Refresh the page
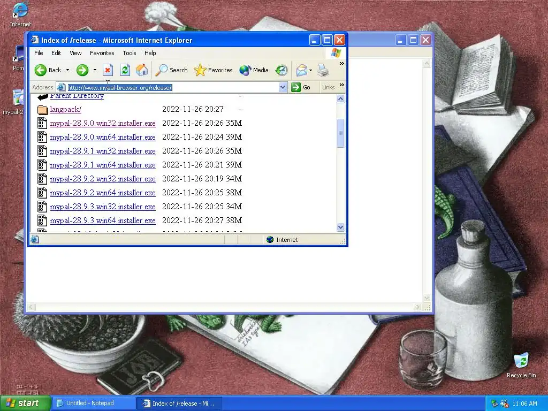548x411 pixels. pyautogui.click(x=125, y=70)
